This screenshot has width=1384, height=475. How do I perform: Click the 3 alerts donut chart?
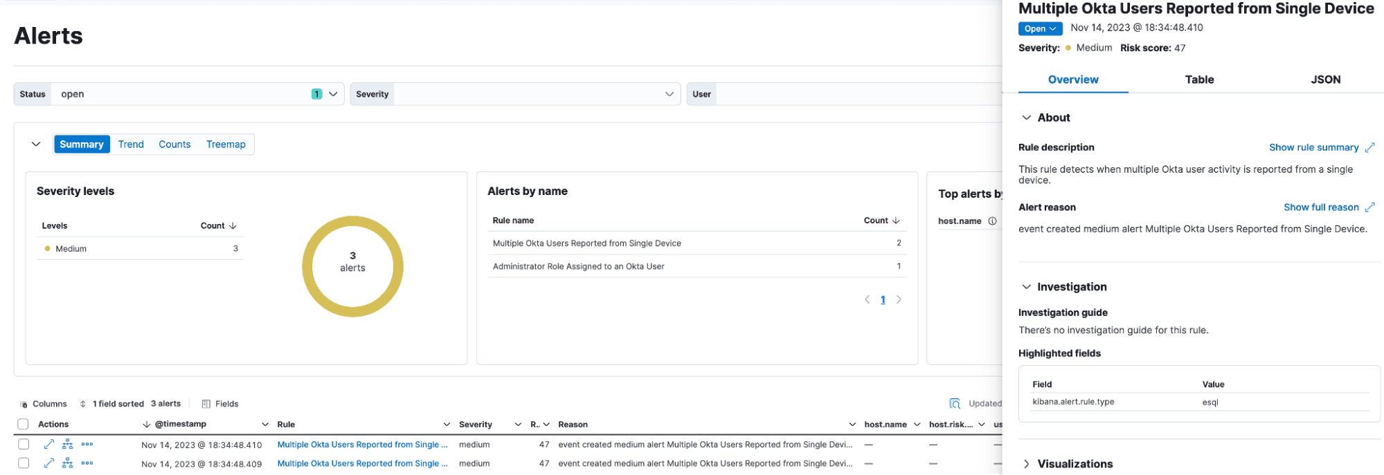(352, 266)
